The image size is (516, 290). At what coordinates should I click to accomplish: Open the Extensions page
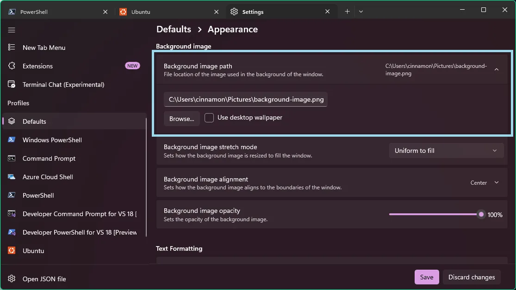tap(37, 66)
